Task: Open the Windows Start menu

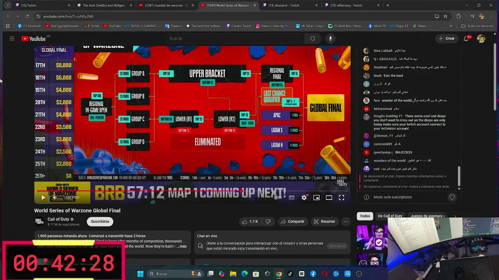Action: pos(140,274)
